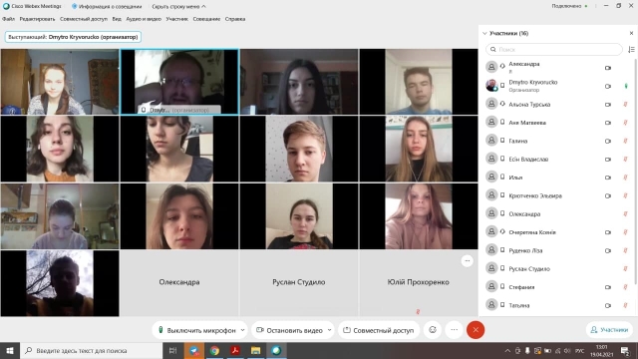The height and width of the screenshot is (359, 638).
Task: Open Adobe Acrobat from the taskbar
Action: (x=235, y=350)
